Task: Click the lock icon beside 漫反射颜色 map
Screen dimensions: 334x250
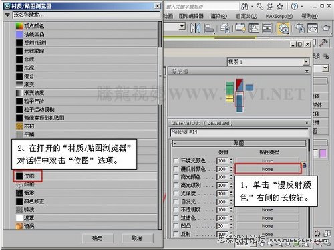Action: pyautogui.click(x=304, y=165)
